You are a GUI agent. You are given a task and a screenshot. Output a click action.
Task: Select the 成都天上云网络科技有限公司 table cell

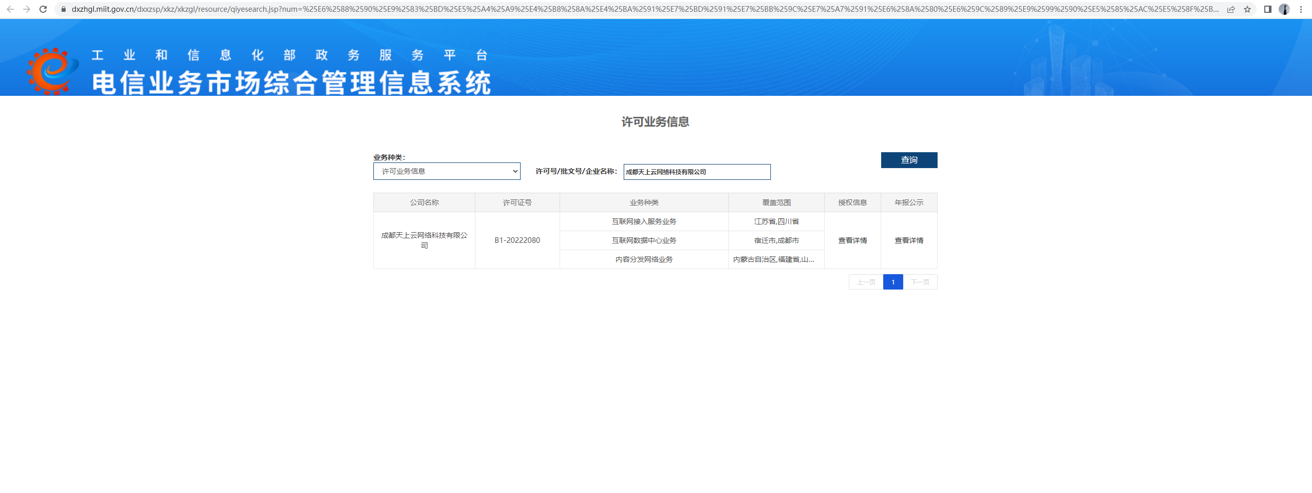click(424, 240)
